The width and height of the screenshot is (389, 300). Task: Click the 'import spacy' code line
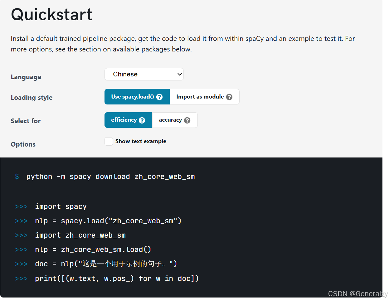click(61, 206)
